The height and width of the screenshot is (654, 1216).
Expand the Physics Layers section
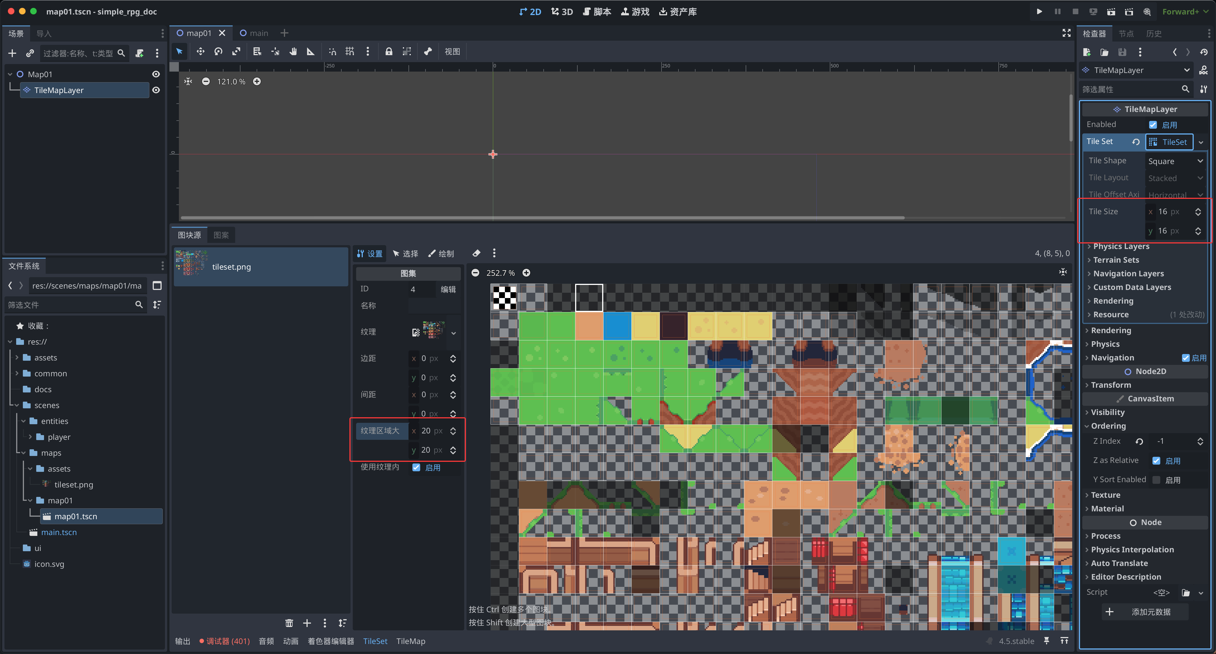coord(1121,246)
